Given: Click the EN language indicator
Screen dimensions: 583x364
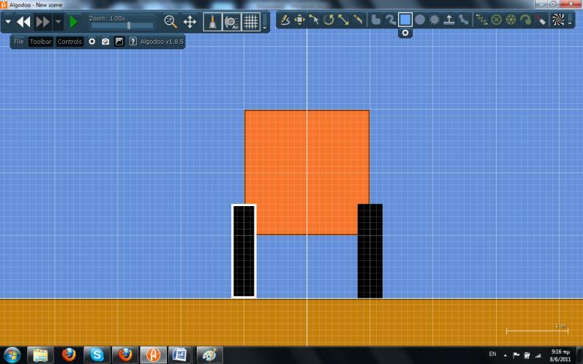Looking at the screenshot, I should pyautogui.click(x=492, y=354).
